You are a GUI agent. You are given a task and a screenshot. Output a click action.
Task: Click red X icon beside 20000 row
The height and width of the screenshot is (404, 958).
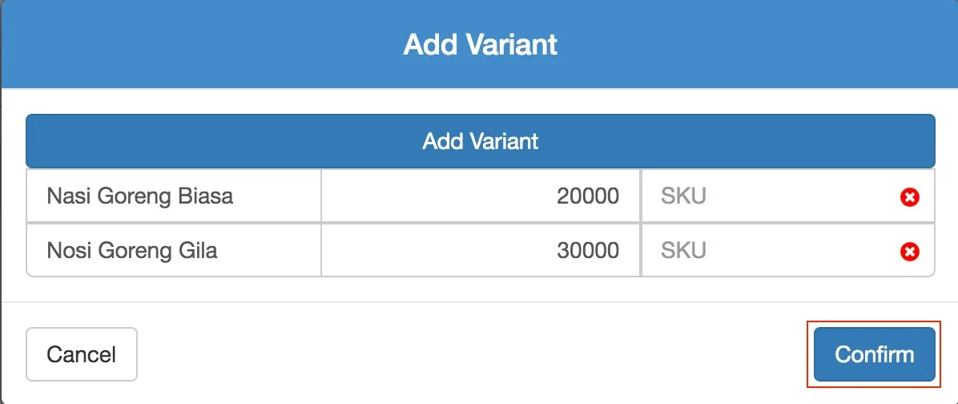[x=909, y=197]
